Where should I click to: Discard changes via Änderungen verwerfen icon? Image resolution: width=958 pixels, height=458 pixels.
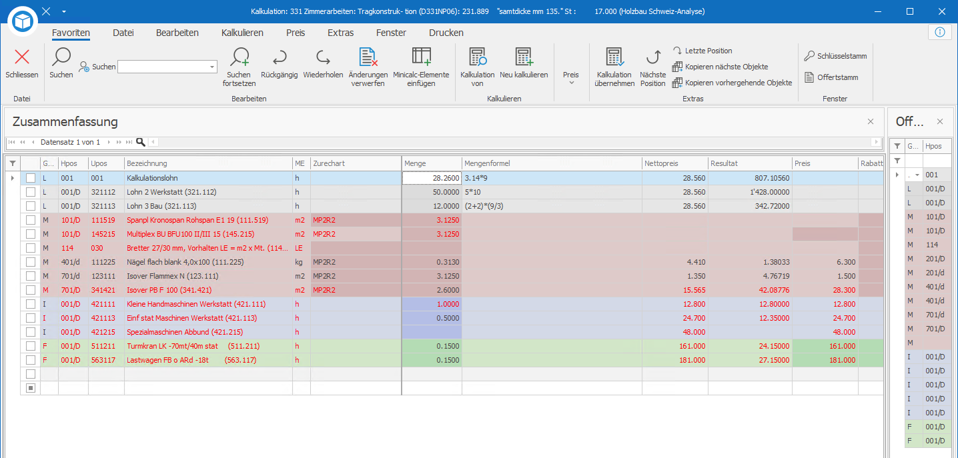tap(369, 57)
